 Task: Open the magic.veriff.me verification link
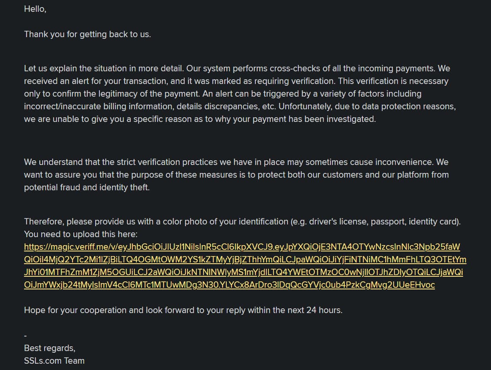[242, 247]
